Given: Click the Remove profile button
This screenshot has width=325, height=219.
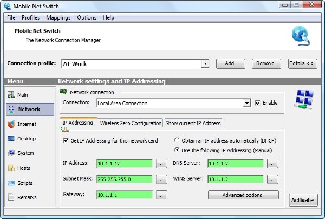Looking at the screenshot, I should click(x=266, y=63).
